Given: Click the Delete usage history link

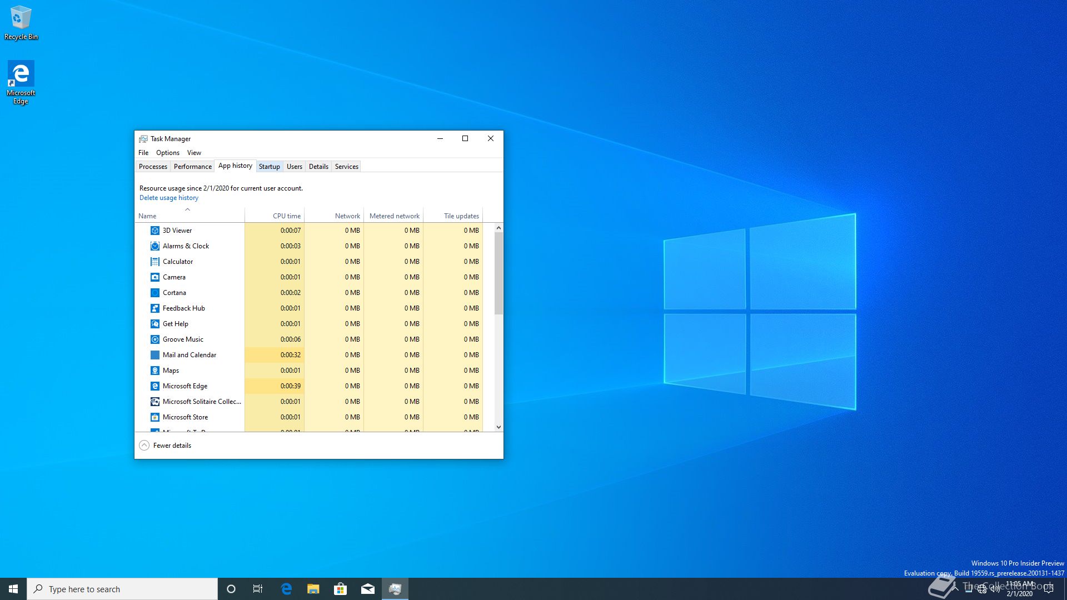Looking at the screenshot, I should (168, 198).
